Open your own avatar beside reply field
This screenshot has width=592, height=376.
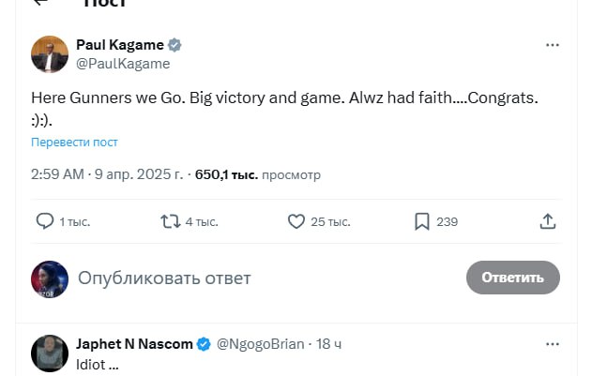tap(50, 278)
